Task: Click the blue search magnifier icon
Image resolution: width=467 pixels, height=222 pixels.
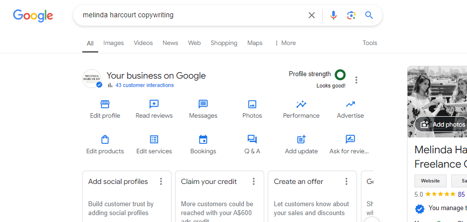Action: tap(369, 15)
